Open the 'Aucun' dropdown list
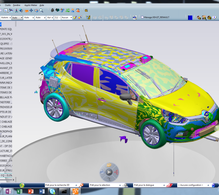The image size is (219, 195). pyautogui.click(x=71, y=18)
